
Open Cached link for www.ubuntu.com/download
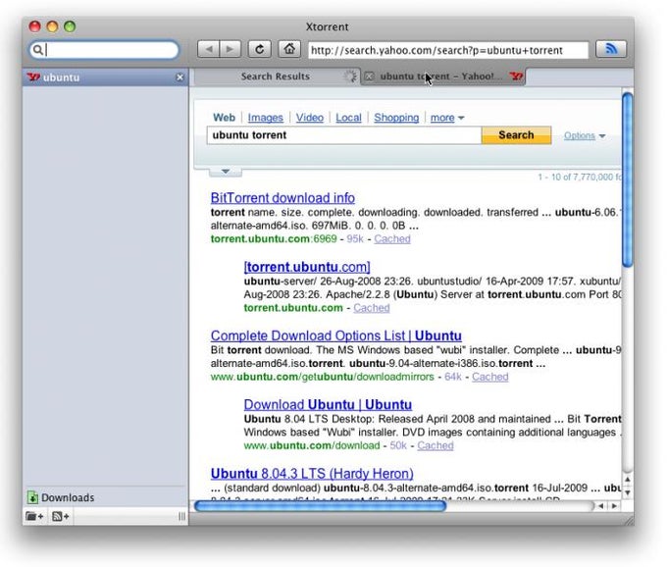click(x=436, y=445)
